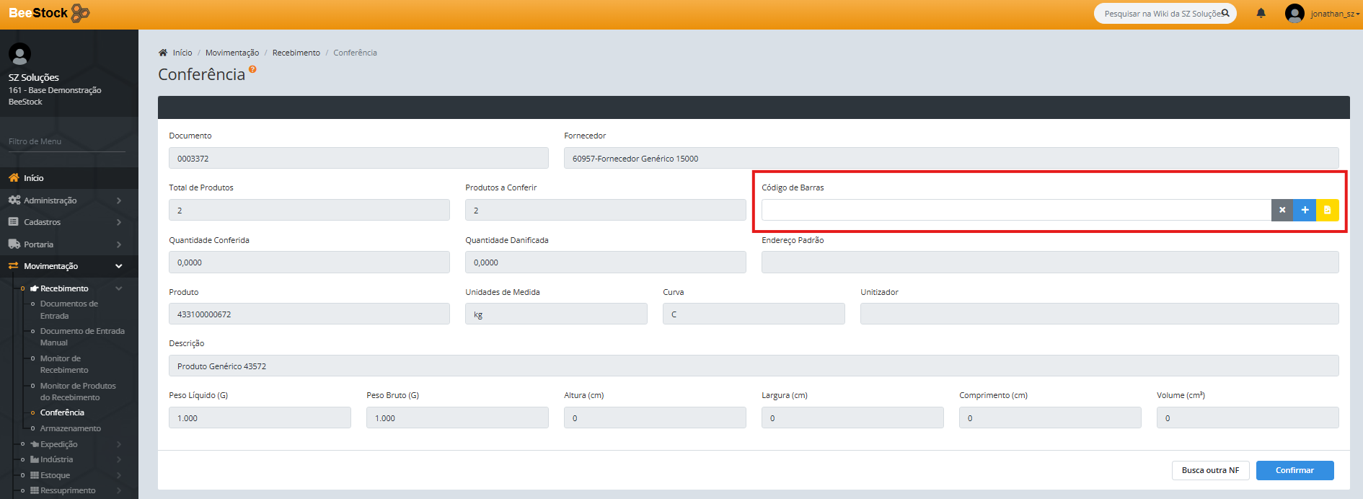This screenshot has height=499, width=1363.
Task: Focus the Código de Barras input field
Action: (x=1015, y=210)
